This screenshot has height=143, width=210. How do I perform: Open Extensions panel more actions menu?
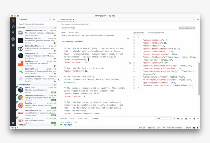click(54, 20)
